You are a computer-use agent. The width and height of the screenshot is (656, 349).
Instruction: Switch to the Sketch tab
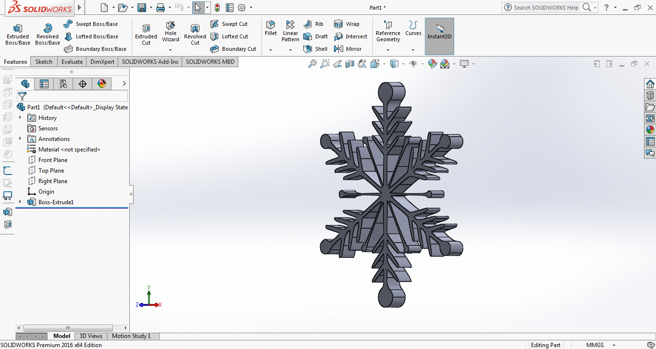click(x=44, y=61)
